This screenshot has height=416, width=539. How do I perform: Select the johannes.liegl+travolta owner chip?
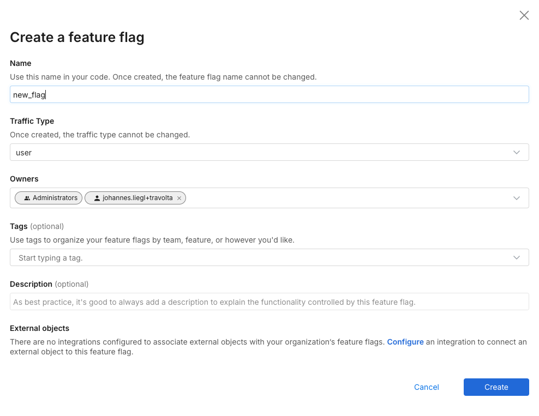click(x=137, y=198)
